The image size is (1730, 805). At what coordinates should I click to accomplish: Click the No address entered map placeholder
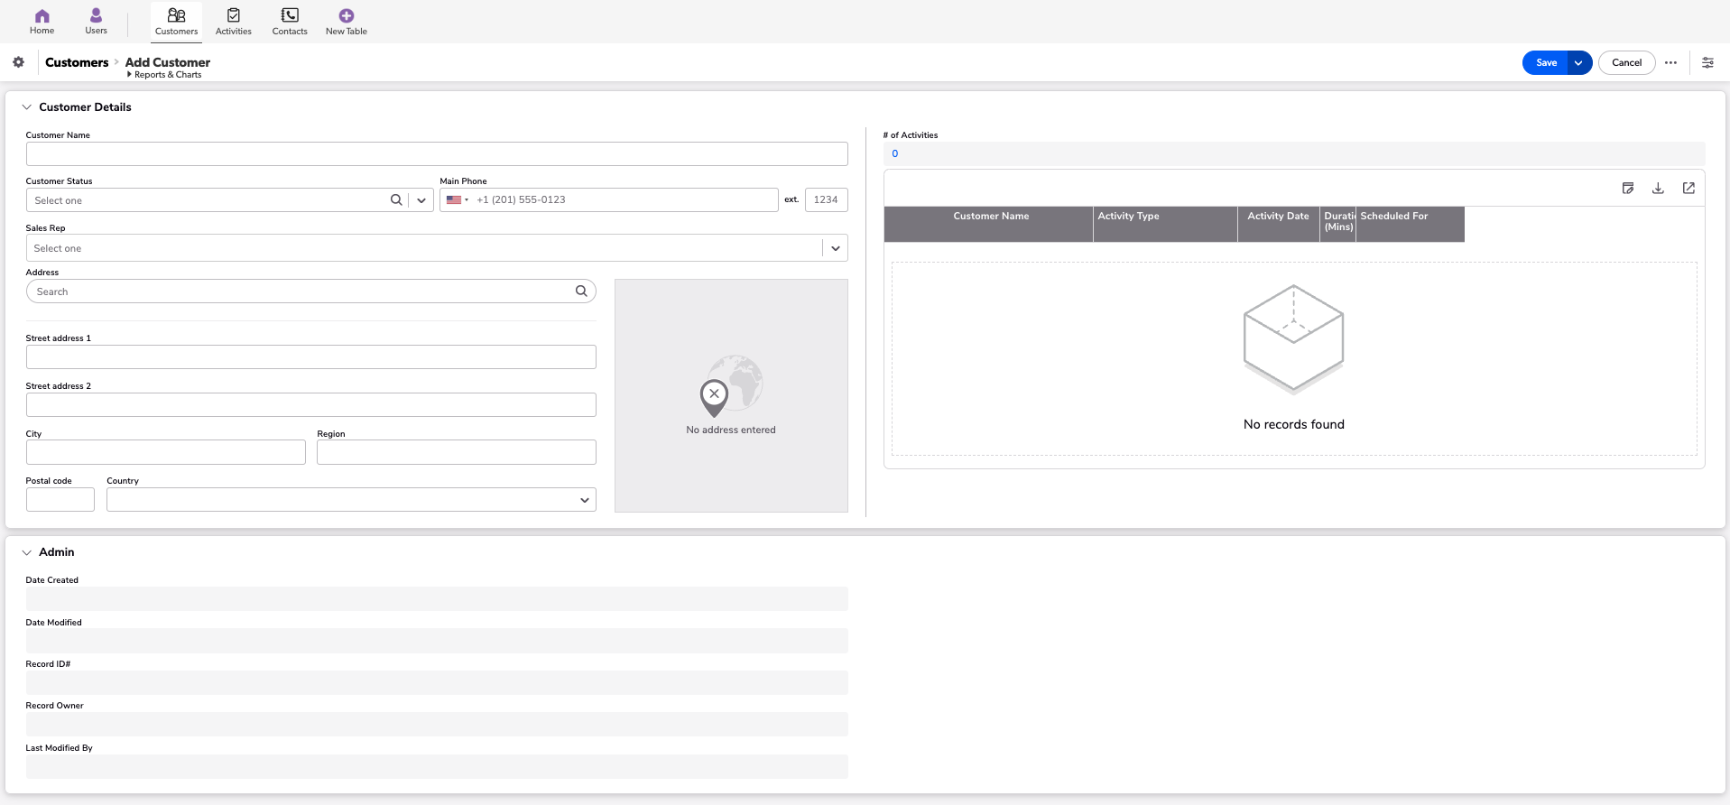(731, 395)
